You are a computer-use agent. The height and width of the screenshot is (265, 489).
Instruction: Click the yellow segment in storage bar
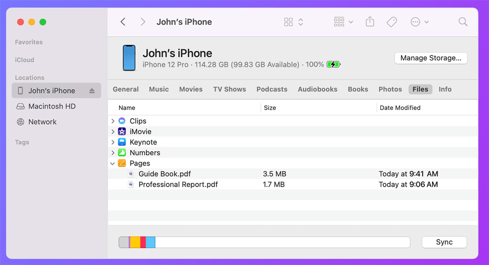135,242
